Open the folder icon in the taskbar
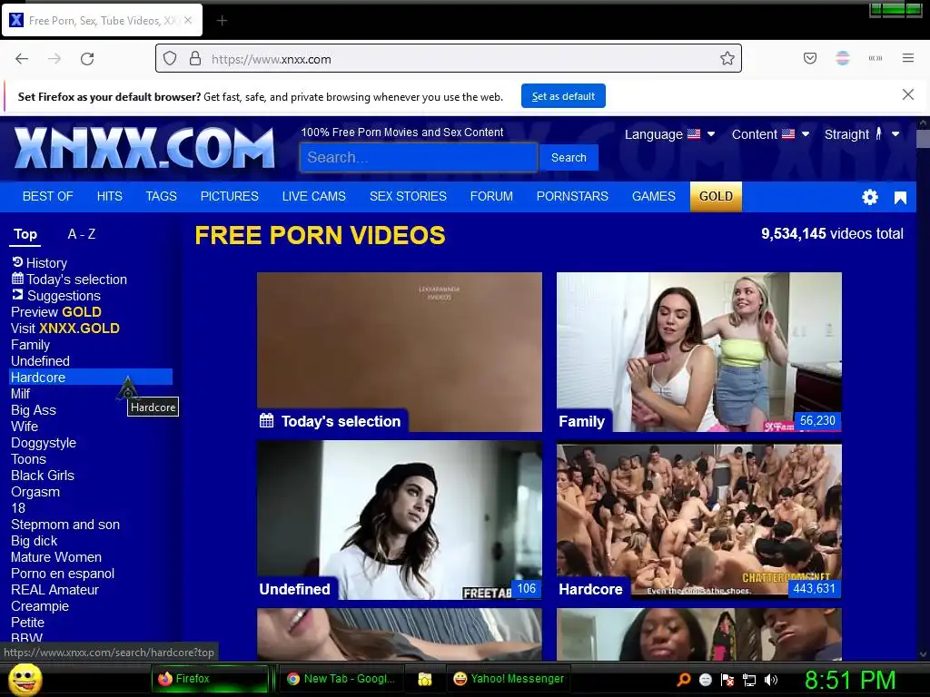This screenshot has width=930, height=697. pos(425,679)
